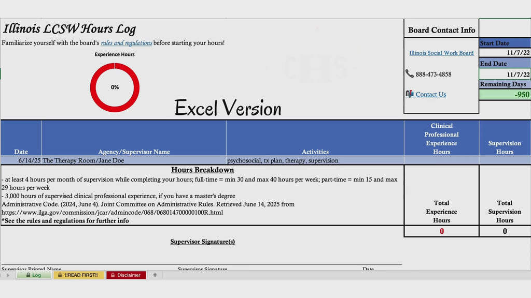Click the lock icon on !!READ FIRST!! tab
This screenshot has height=298, width=531.
coord(60,275)
